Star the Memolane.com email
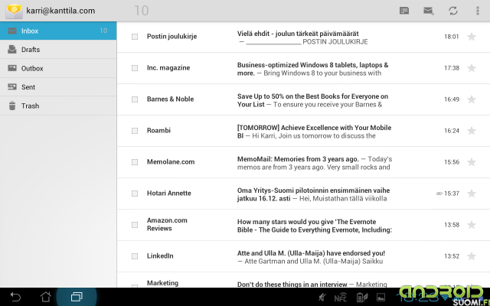 (x=472, y=162)
